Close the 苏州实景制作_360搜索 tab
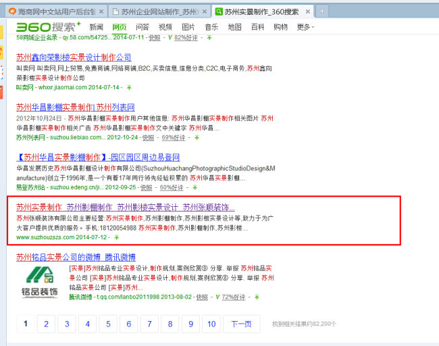The width and height of the screenshot is (439, 346). [x=308, y=11]
